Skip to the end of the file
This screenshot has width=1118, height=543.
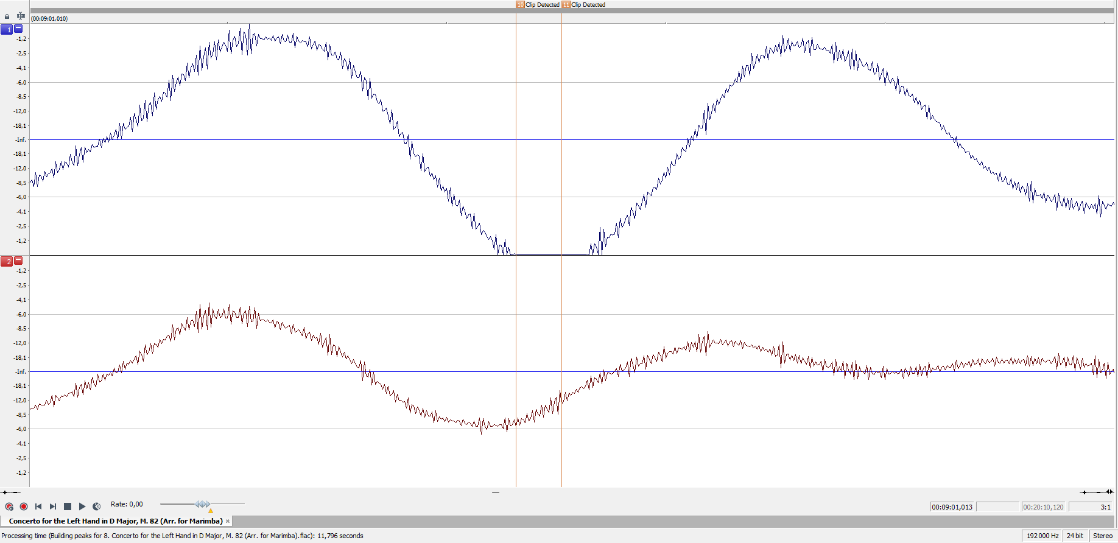(53, 506)
